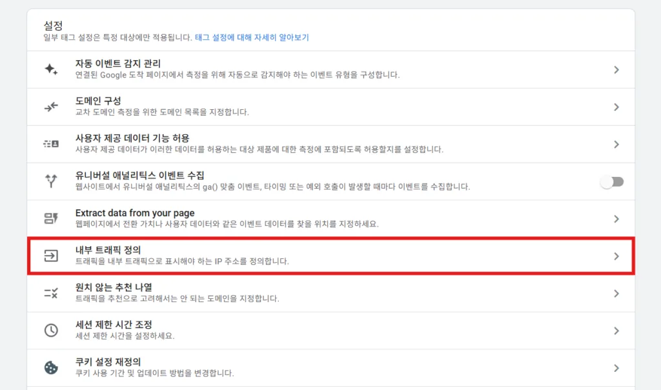The image size is (661, 390).
Task: Click description '트래픽을 추천으로 고려해서는 안 되는 도메인을 지정합니다.'
Action: 177,298
